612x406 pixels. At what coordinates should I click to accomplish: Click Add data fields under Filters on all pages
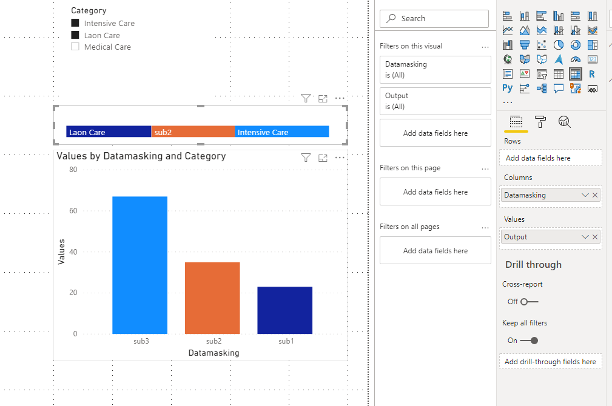[x=435, y=250]
